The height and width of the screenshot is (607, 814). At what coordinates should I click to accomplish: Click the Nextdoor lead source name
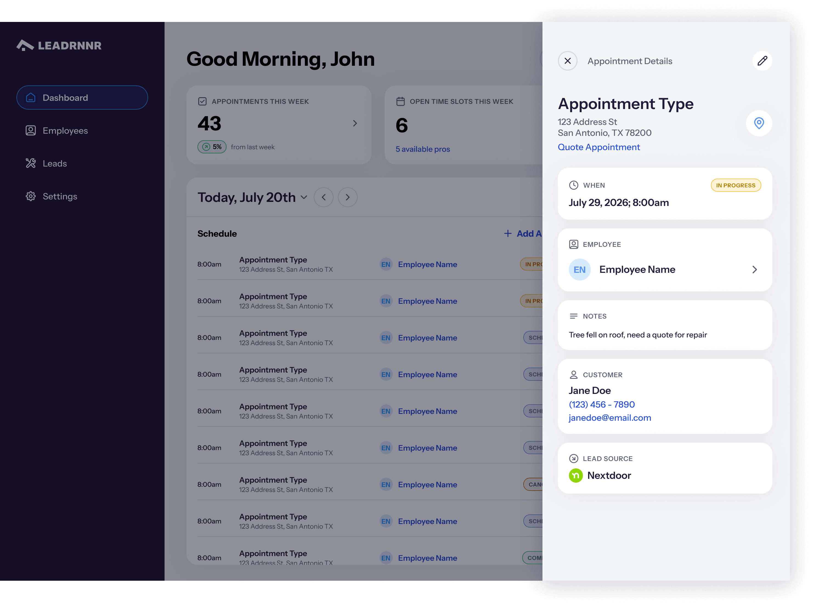click(x=609, y=476)
